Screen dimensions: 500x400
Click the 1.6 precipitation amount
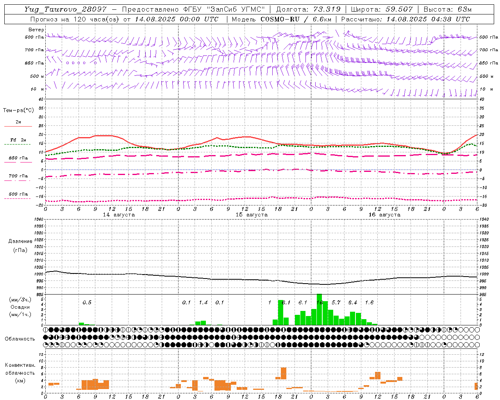point(369,303)
